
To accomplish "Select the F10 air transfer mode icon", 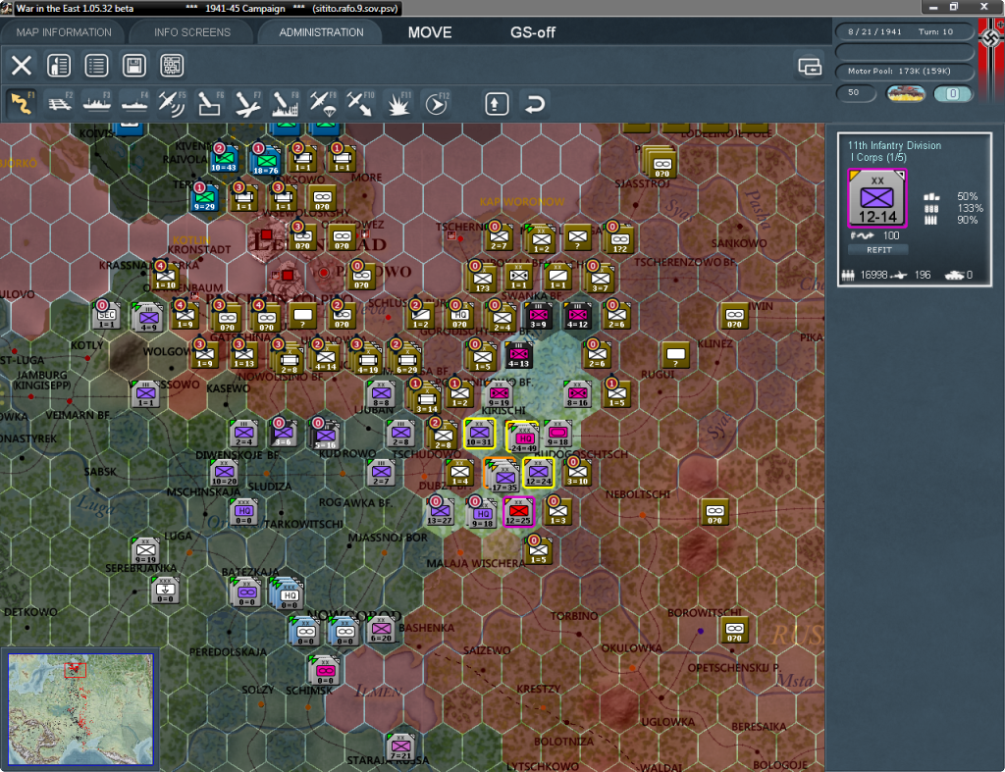I will click(360, 103).
